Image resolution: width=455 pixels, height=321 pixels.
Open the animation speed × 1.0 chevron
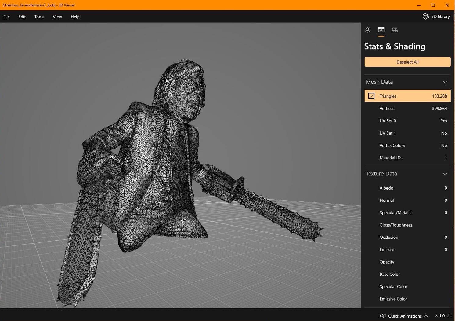point(449,316)
